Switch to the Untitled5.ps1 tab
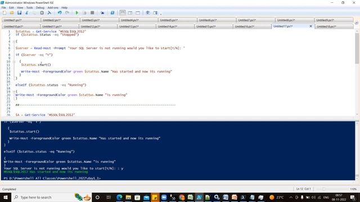Viewport: 360px width, 202px height. pyautogui.click(x=177, y=20)
